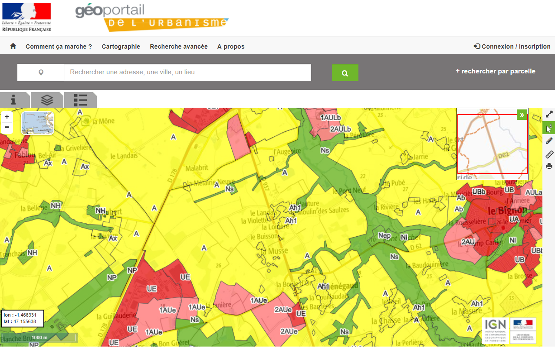Click the 1AULb zone label
Screen dimensions: 555x347
click(x=330, y=118)
